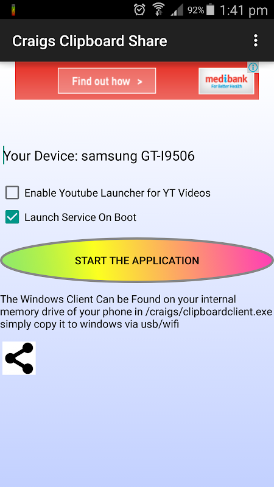274x487 pixels.
Task: Tap the Wi-Fi status icon
Action: click(x=158, y=10)
